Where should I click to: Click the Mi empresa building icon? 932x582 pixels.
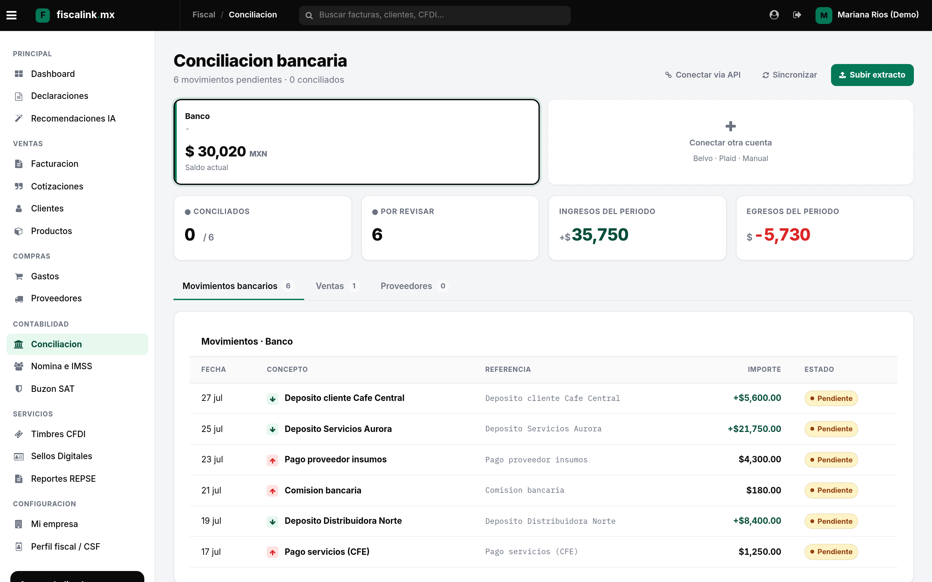point(18,524)
